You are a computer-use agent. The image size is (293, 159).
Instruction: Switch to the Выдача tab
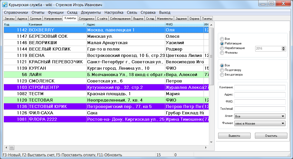138,19
